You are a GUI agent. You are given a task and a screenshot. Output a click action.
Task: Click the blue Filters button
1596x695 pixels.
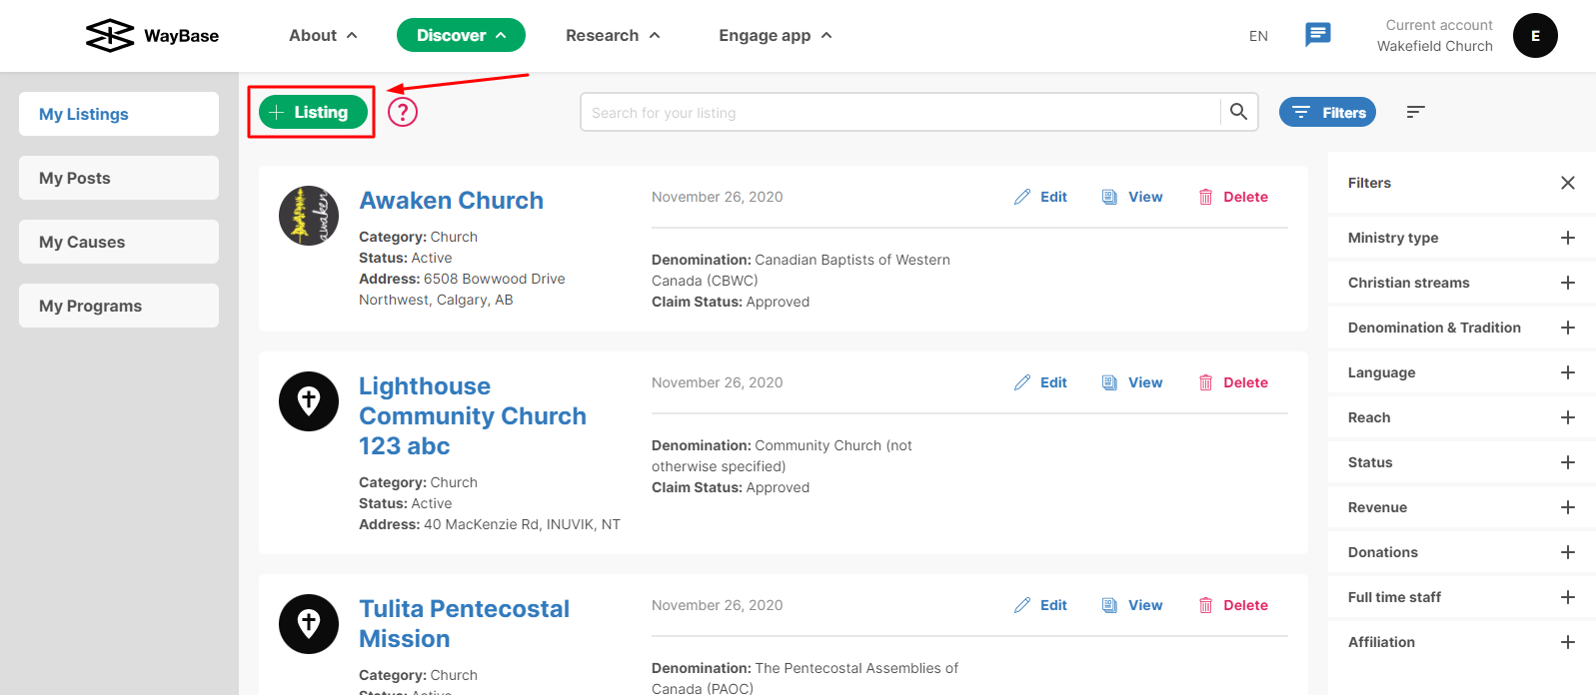coord(1327,112)
